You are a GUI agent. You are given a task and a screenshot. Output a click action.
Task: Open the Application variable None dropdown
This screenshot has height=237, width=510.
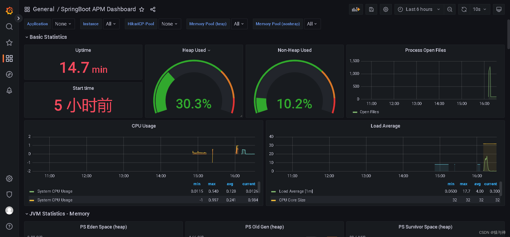click(x=63, y=24)
